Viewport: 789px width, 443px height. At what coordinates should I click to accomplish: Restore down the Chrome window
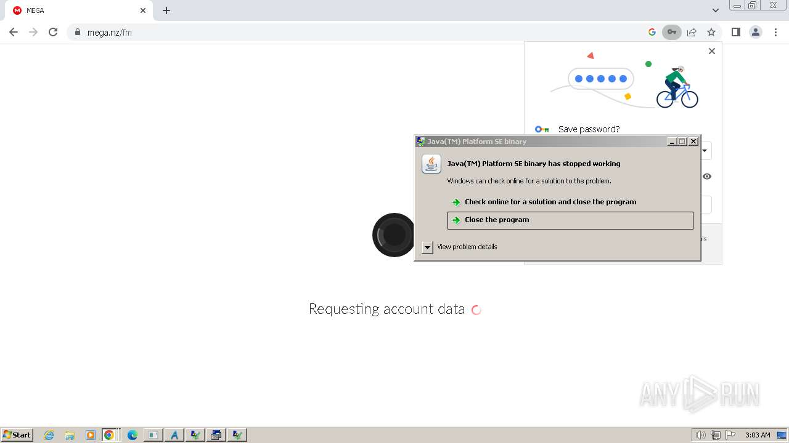(x=753, y=5)
